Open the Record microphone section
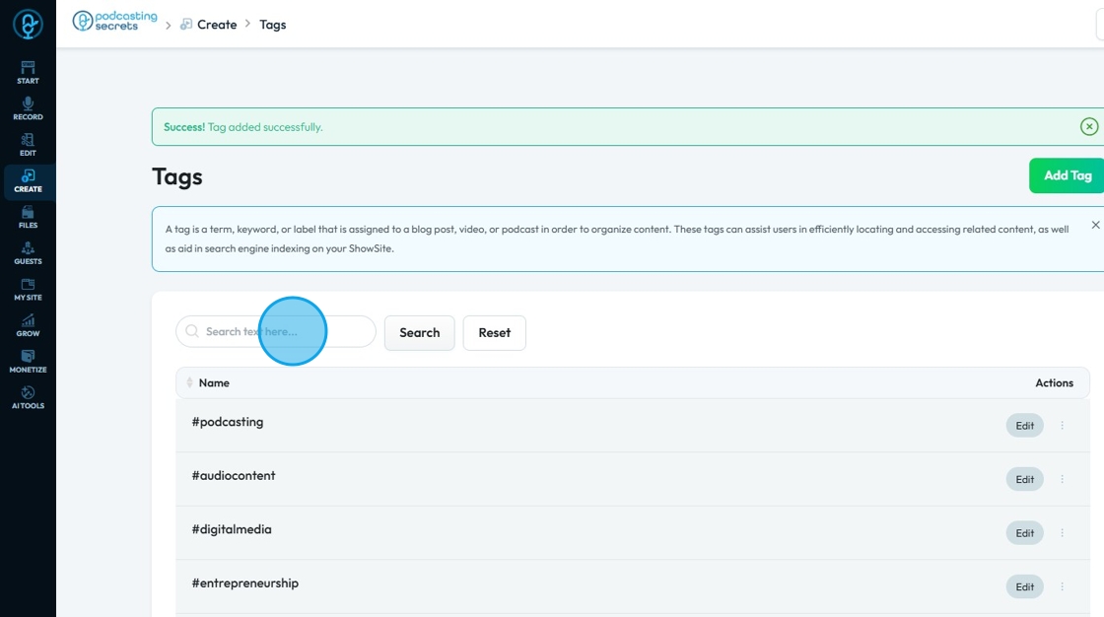 (x=28, y=108)
